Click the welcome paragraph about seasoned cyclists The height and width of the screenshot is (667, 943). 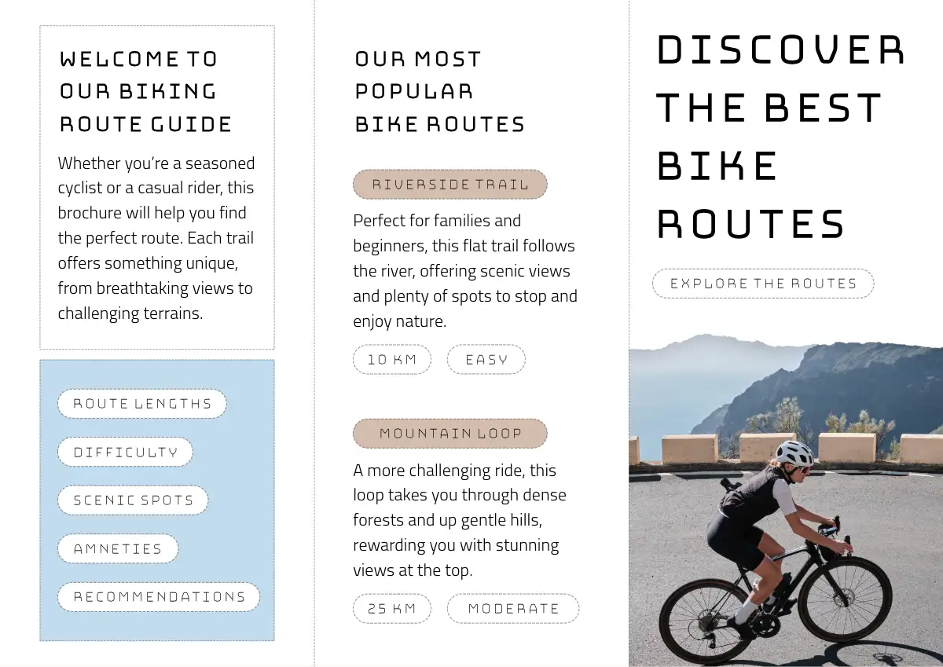pos(156,238)
